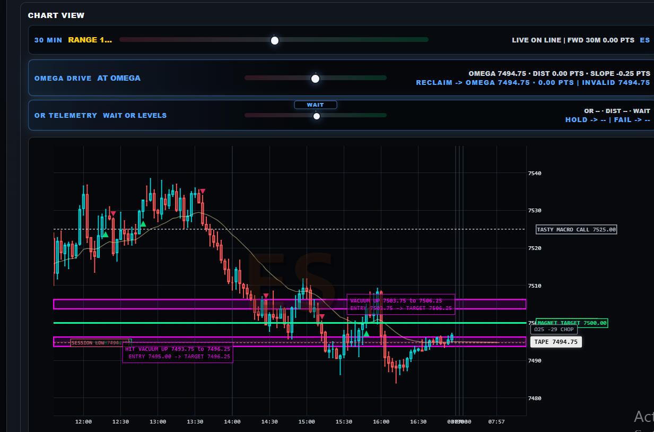The image size is (654, 432).
Task: Click the 15:00 time axis label
Action: pyautogui.click(x=307, y=422)
